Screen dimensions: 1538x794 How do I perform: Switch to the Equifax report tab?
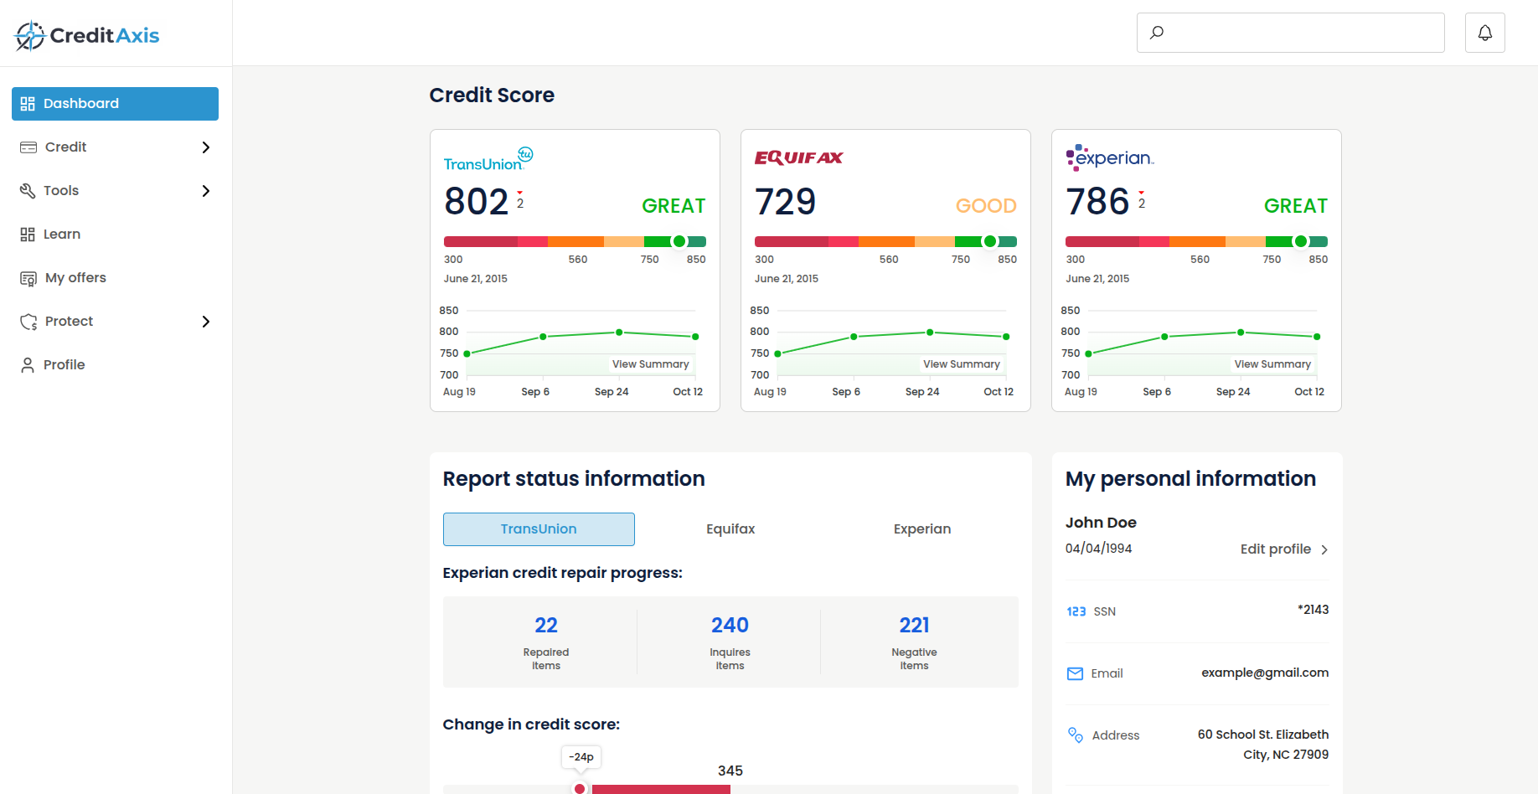tap(730, 528)
